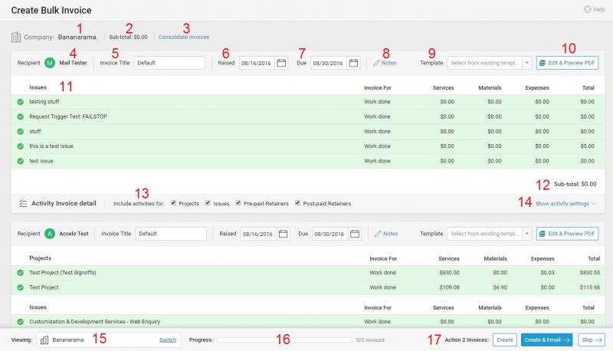Click Create & Email button
Image resolution: width=613 pixels, height=351 pixels.
click(546, 340)
